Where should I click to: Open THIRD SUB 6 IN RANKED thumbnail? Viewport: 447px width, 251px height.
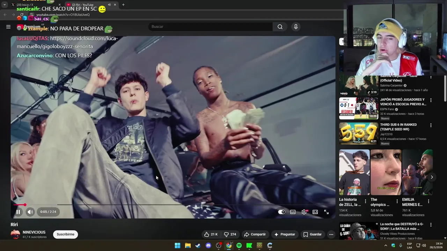[x=359, y=134]
